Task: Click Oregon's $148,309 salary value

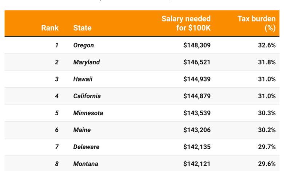Action: pos(197,45)
